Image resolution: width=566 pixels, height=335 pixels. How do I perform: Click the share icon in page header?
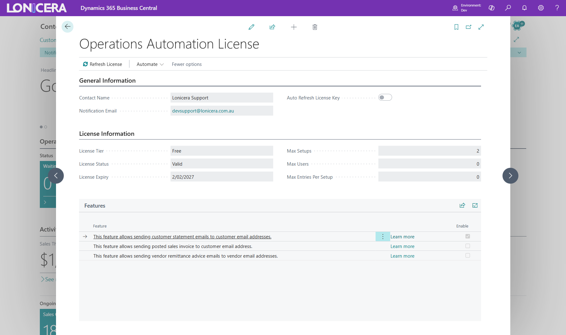click(x=272, y=27)
